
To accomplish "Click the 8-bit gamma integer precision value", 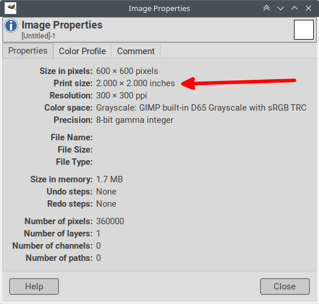I will (x=134, y=120).
